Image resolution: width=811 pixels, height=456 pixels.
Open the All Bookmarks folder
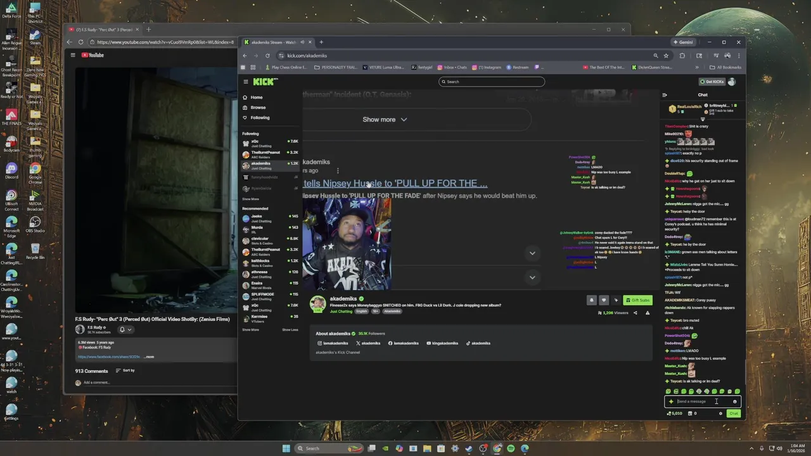pos(725,67)
